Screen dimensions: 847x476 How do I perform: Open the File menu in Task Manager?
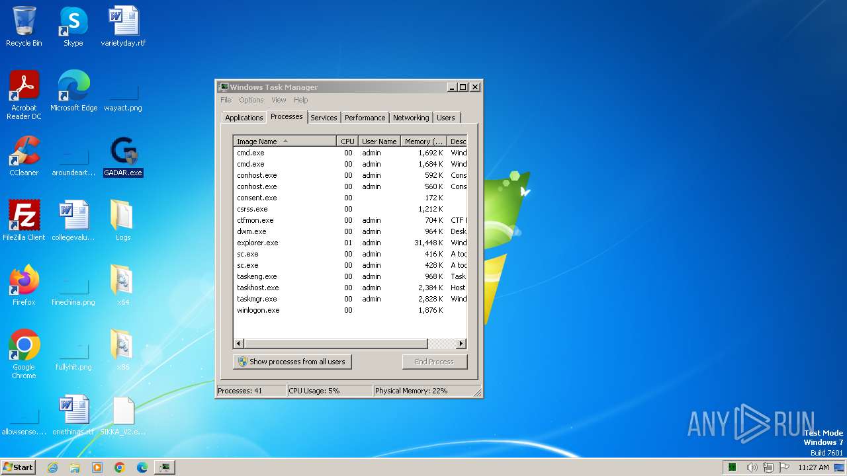(x=226, y=100)
